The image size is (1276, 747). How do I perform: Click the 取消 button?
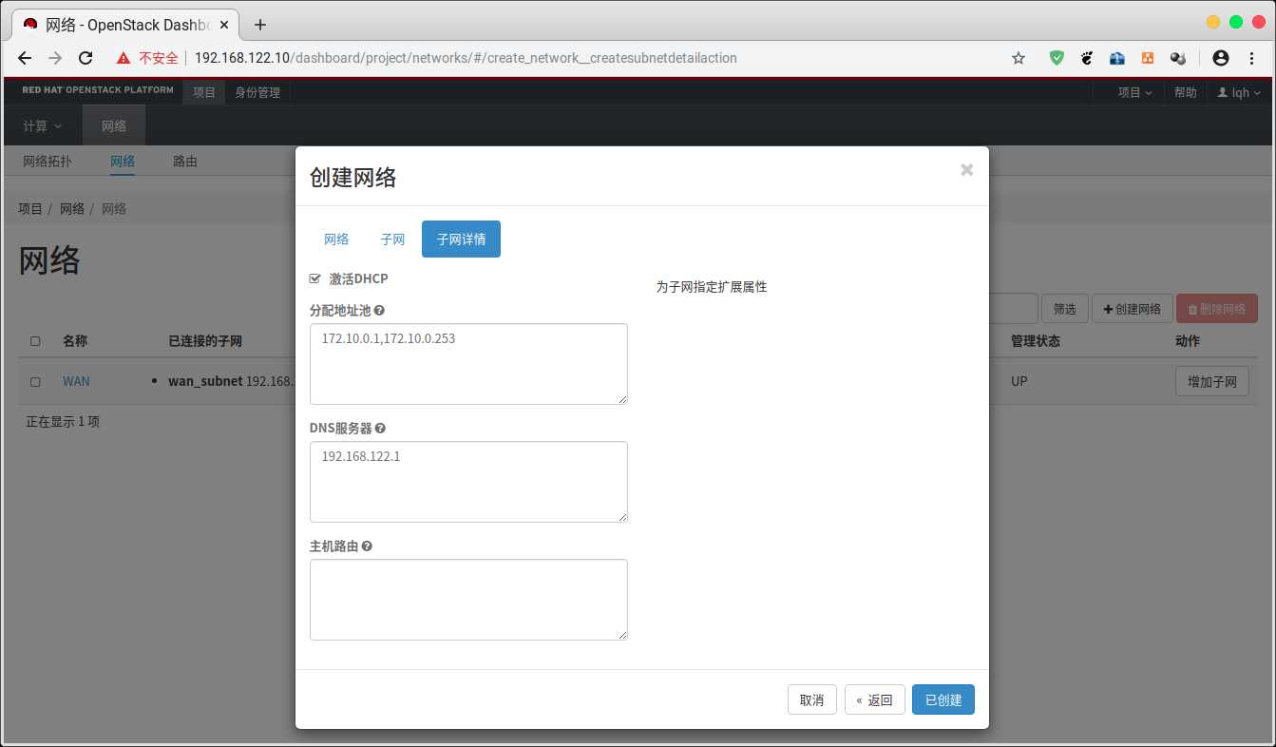(x=811, y=699)
